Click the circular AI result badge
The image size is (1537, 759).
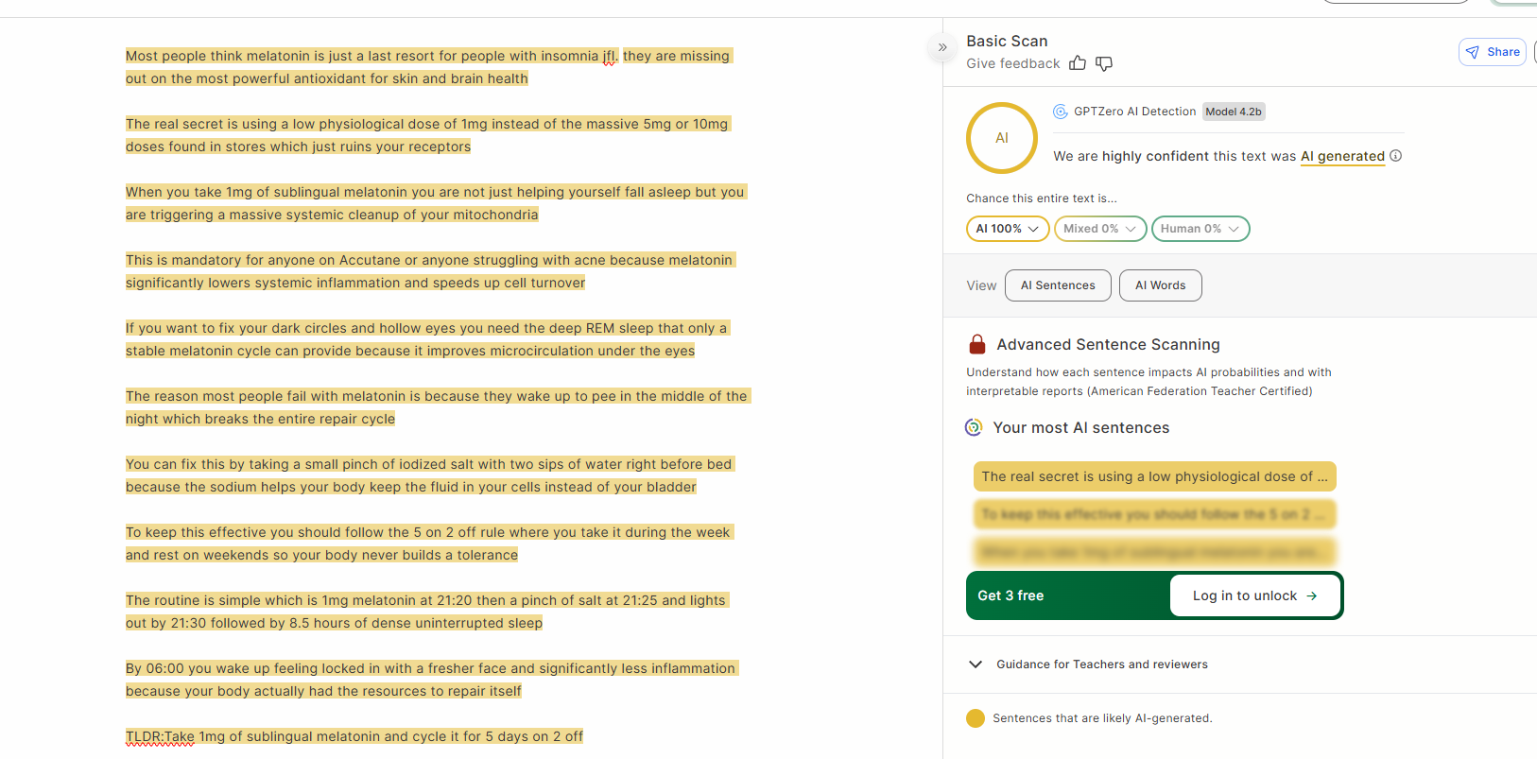1002,138
